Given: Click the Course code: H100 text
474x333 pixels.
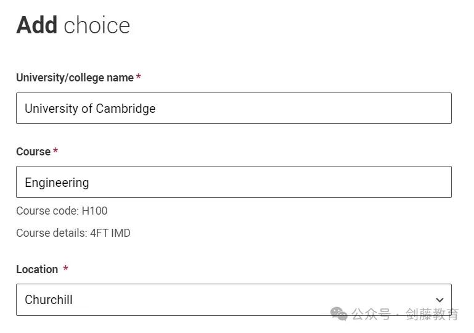Looking at the screenshot, I should click(62, 211).
